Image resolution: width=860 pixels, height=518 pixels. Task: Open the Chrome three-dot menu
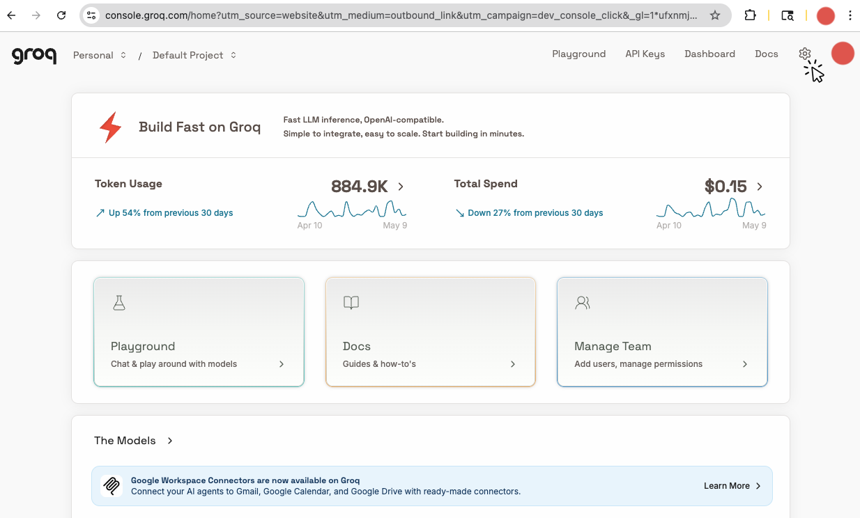(850, 15)
